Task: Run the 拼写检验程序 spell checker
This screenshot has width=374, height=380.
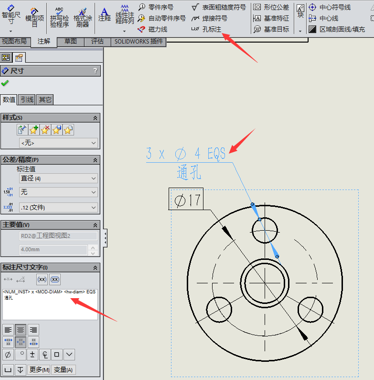Action: click(x=59, y=17)
